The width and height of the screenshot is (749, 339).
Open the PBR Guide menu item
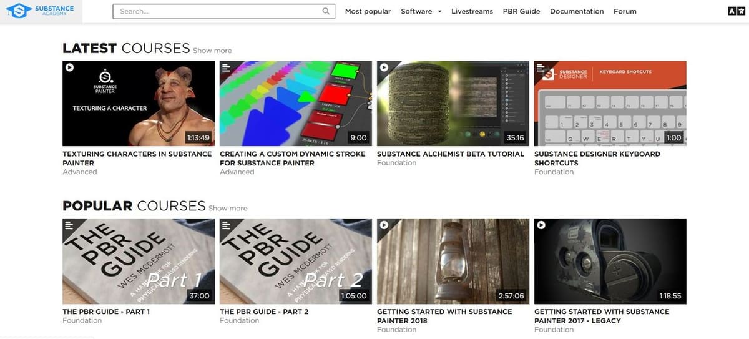pos(521,11)
